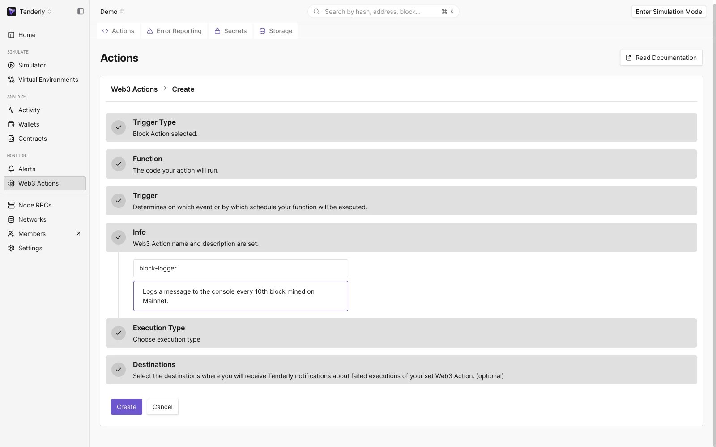Focus the search by hash field
716x447 pixels.
click(383, 12)
